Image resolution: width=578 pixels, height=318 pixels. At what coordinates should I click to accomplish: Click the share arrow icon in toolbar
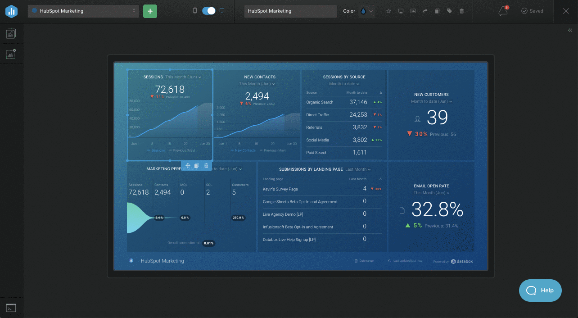tap(425, 11)
